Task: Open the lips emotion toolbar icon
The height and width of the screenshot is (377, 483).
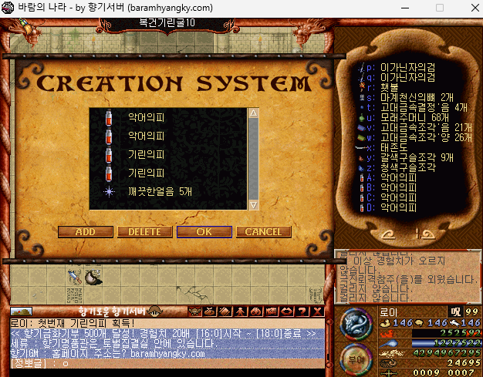Action: tap(287, 311)
